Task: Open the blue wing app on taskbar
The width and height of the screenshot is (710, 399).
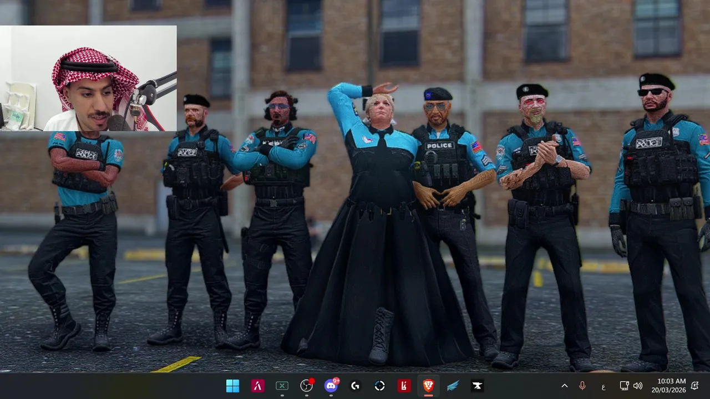Action: click(x=453, y=386)
